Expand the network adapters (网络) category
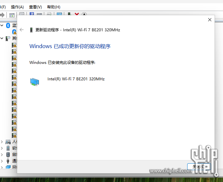 2,167
